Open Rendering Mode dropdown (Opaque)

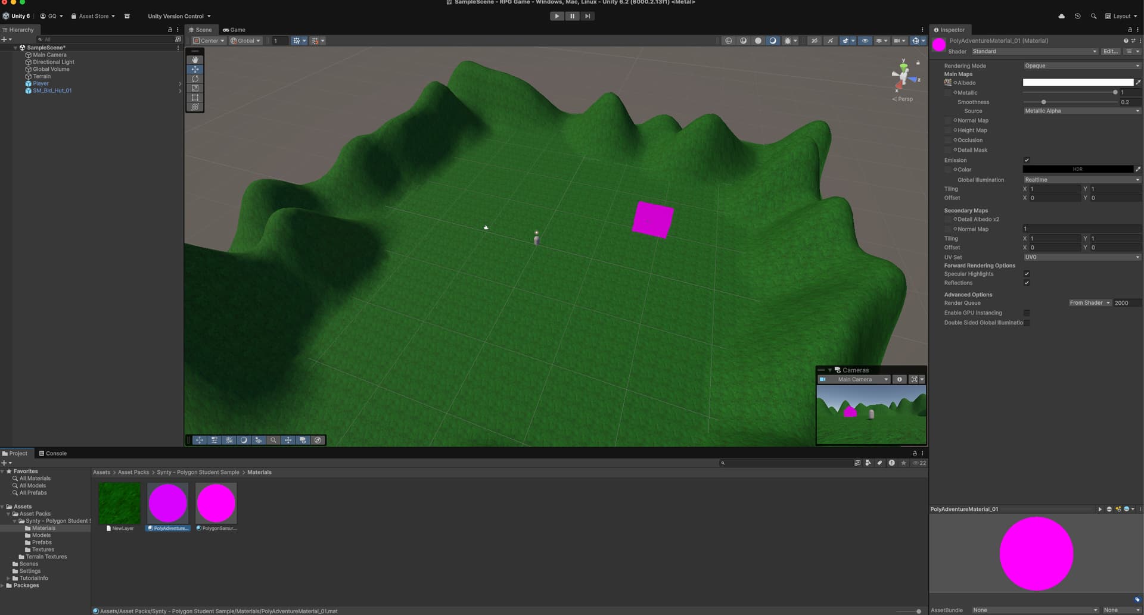click(1082, 65)
